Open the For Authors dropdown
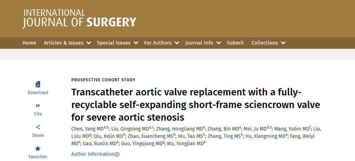This screenshot has width=355, height=161. tap(161, 43)
